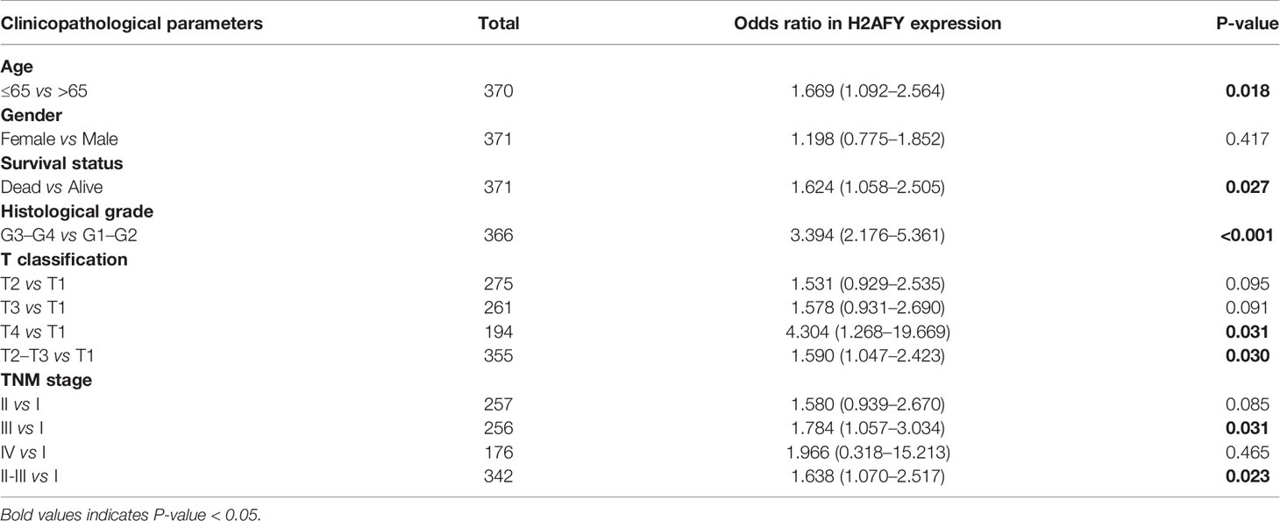Viewport: 1280px width, 521px height.
Task: Click the T4 vs T1 row label
Action: (x=35, y=332)
